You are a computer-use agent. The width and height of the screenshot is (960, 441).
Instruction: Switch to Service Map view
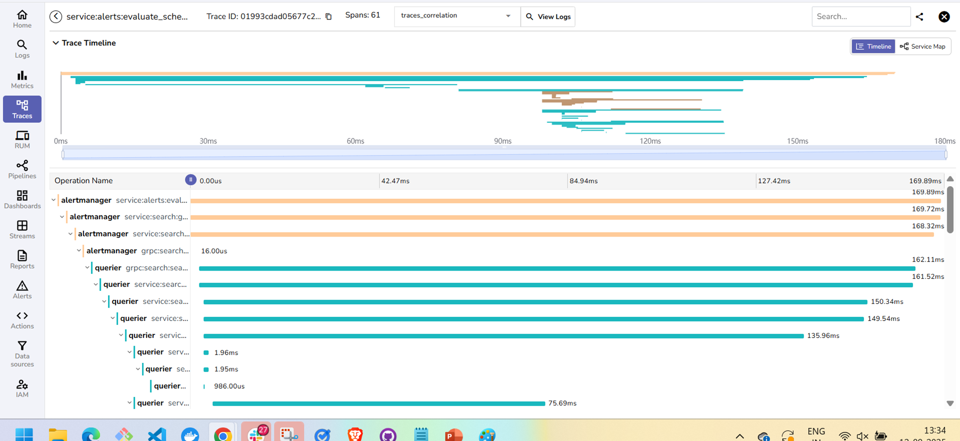tap(923, 47)
